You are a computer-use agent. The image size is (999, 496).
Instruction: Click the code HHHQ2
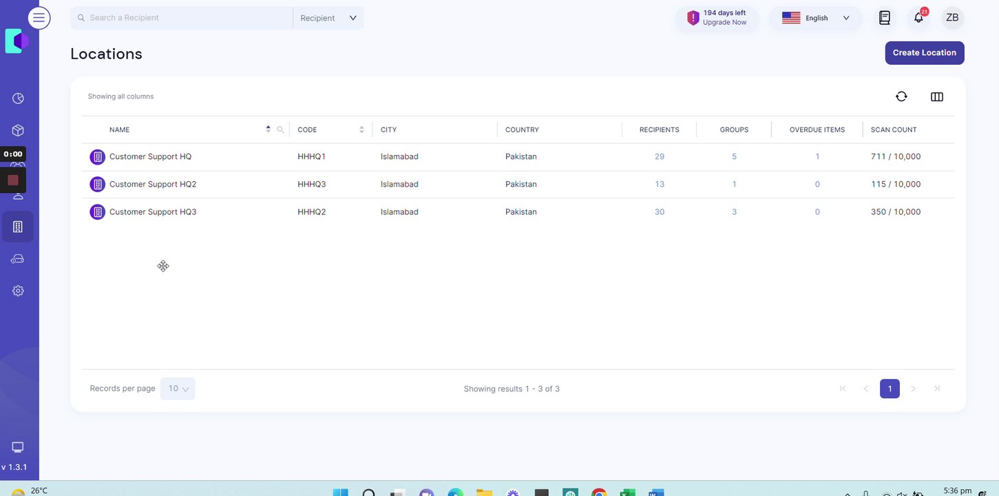coord(312,212)
